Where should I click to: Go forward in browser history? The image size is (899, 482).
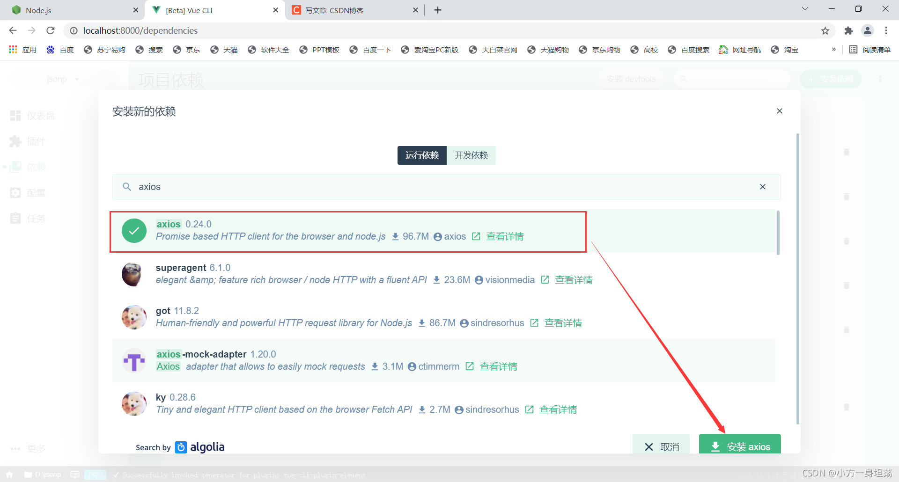pos(31,30)
